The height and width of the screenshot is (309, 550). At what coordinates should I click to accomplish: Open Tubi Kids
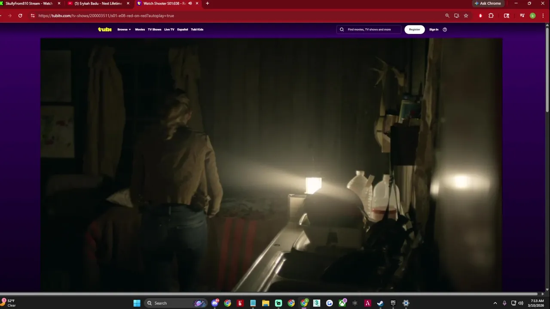pos(197,30)
